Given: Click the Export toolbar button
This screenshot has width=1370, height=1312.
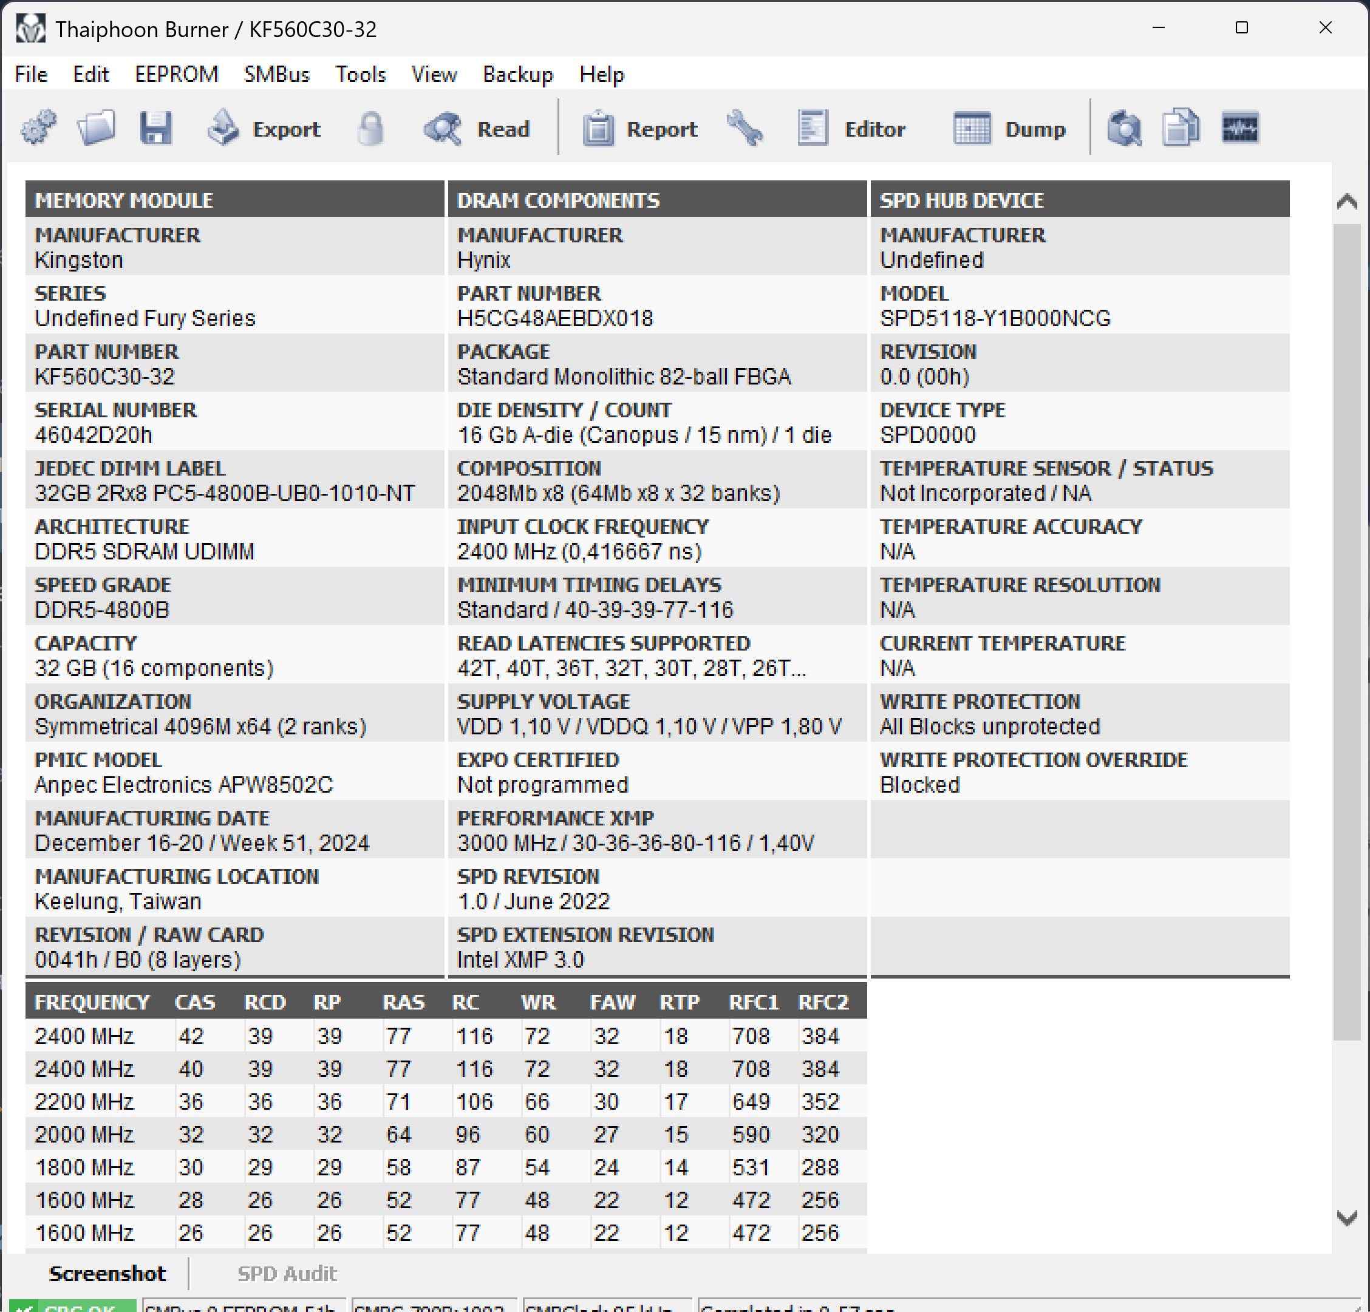Looking at the screenshot, I should (264, 129).
